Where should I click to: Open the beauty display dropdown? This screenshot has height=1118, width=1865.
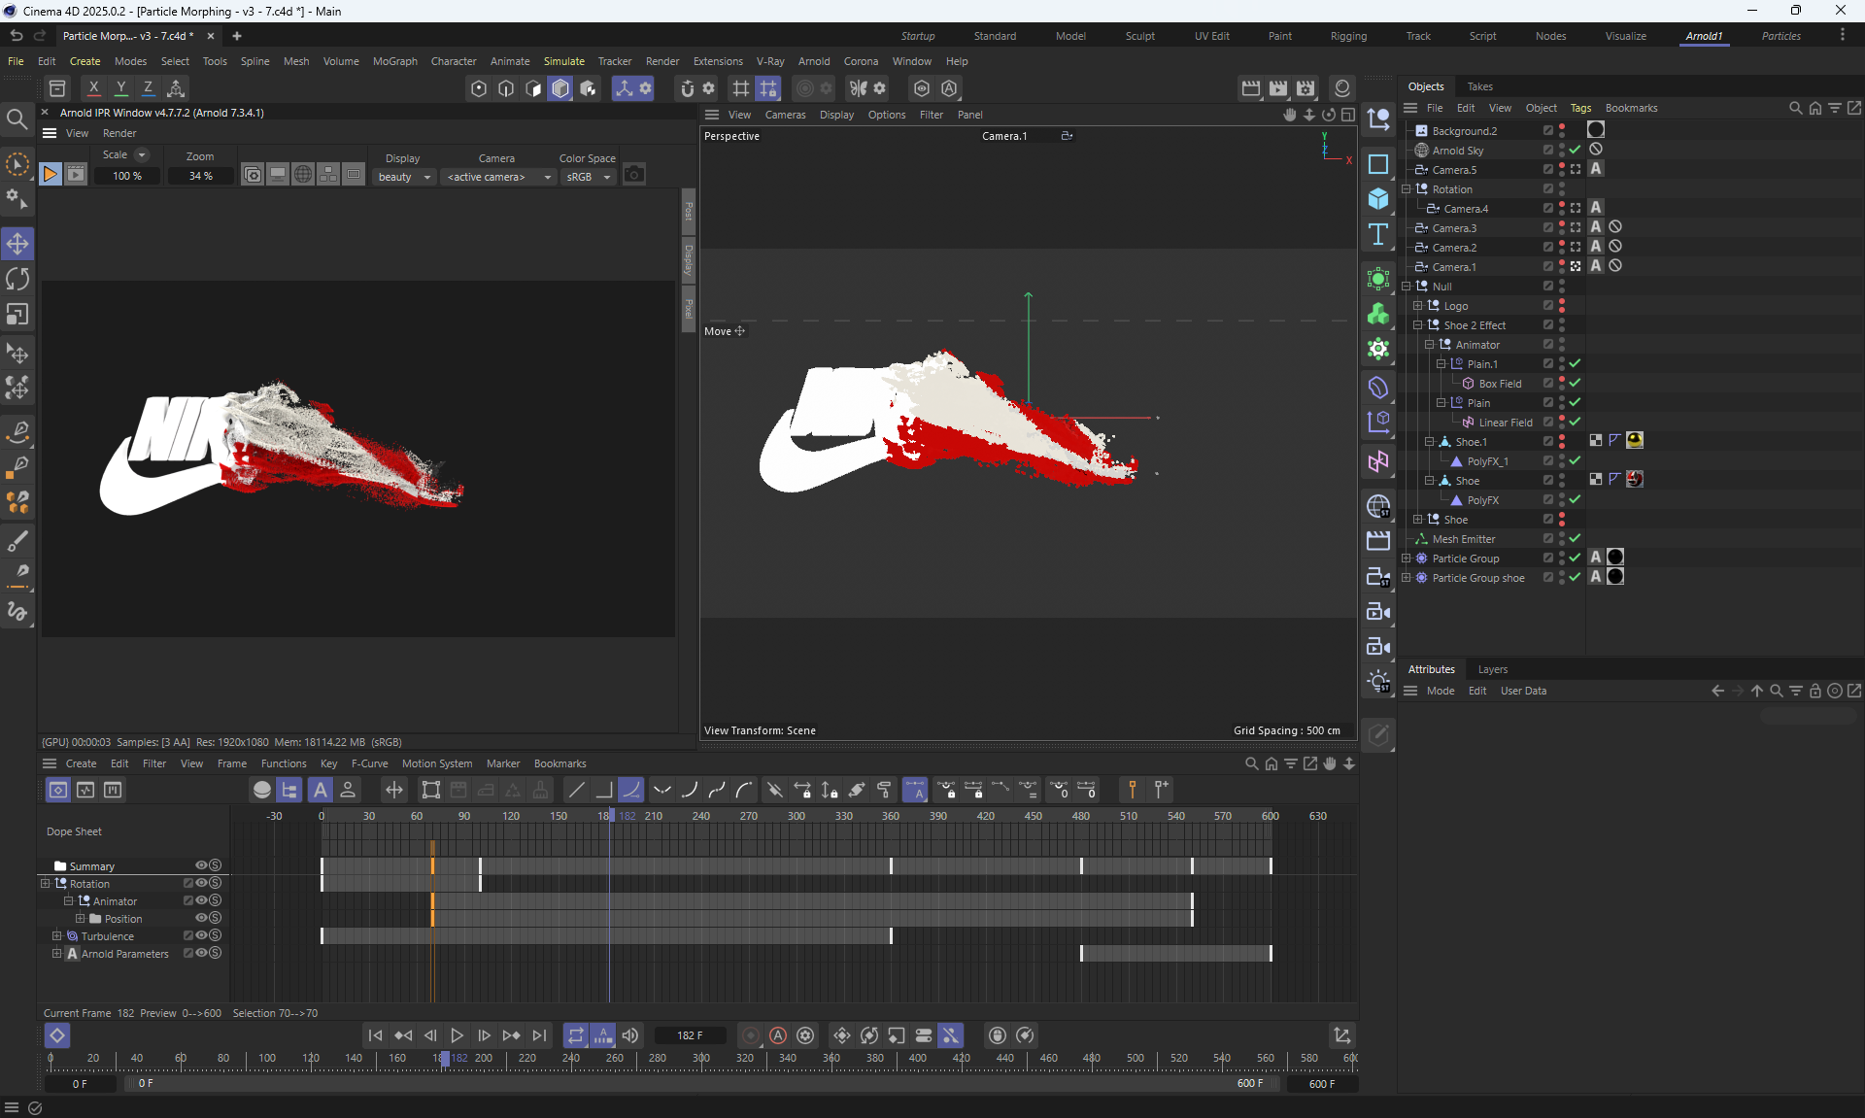(x=404, y=177)
